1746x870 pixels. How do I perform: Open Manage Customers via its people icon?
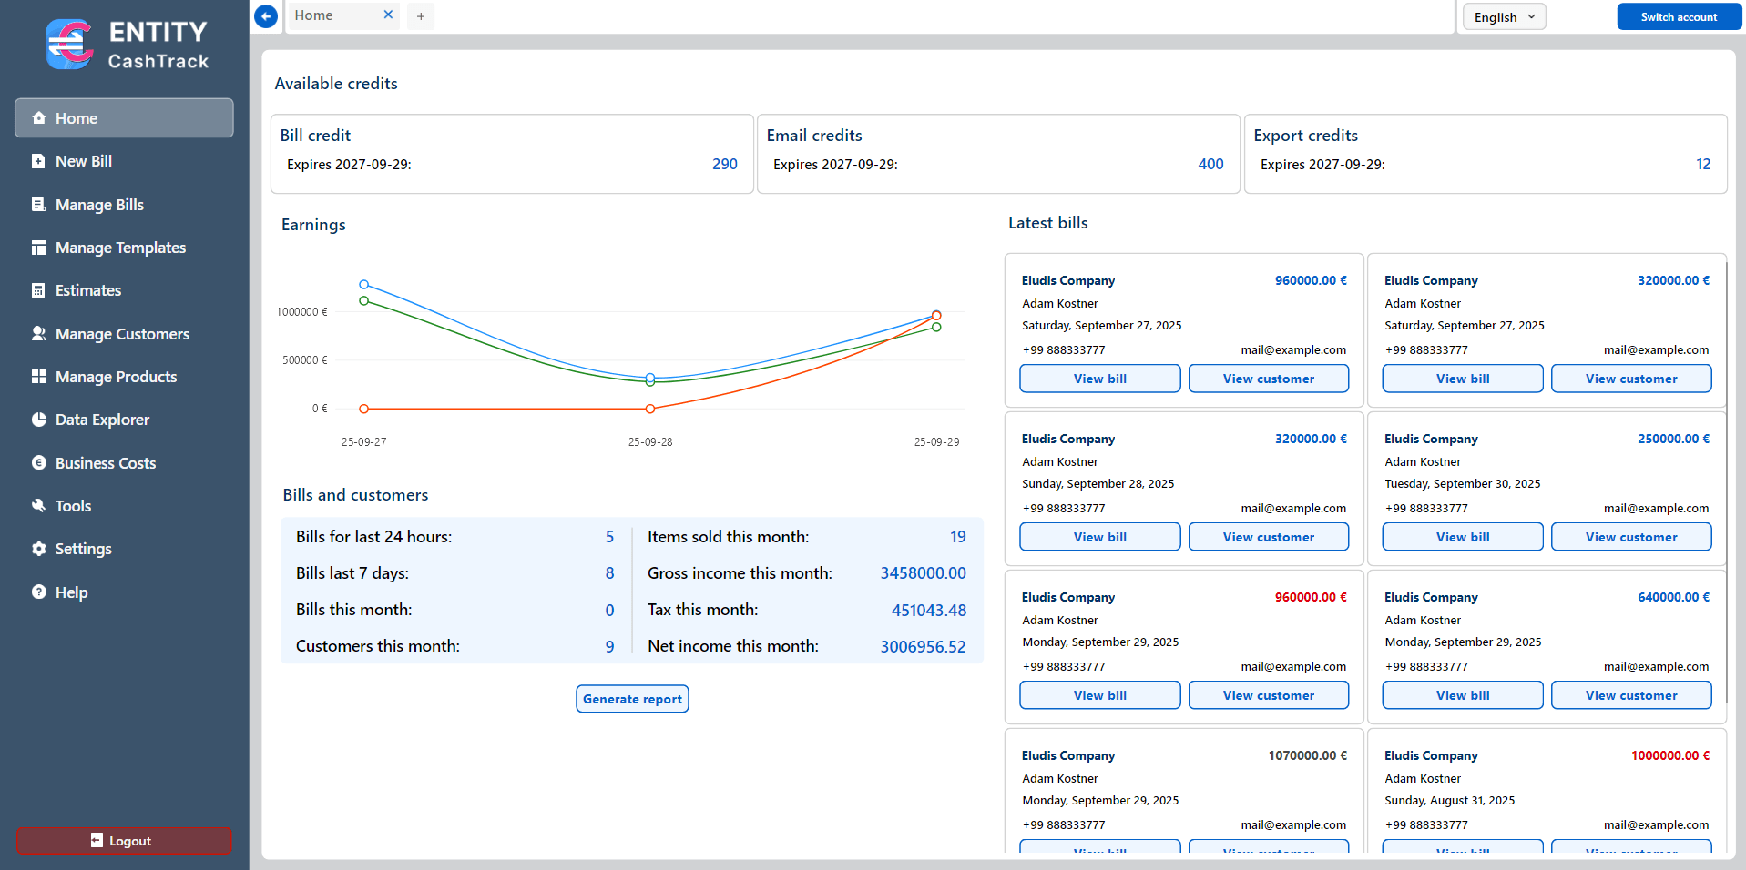click(38, 334)
